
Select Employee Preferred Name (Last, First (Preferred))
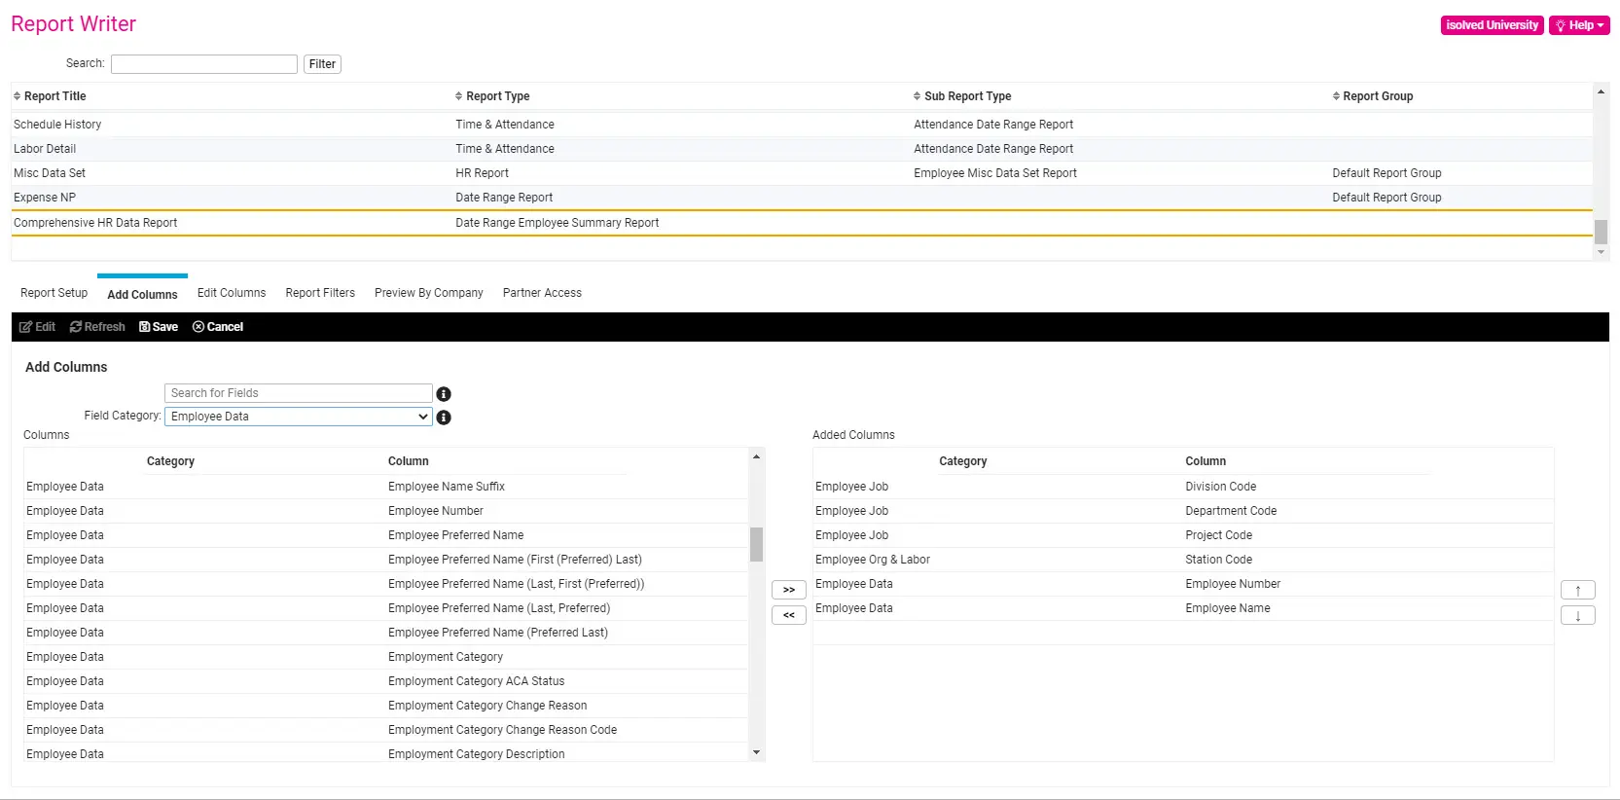coord(386,584)
